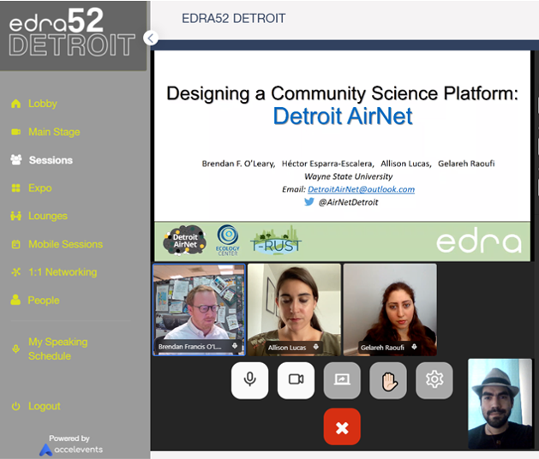Select Gelareh Raoufi video tile
This screenshot has height=459, width=539.
point(390,310)
